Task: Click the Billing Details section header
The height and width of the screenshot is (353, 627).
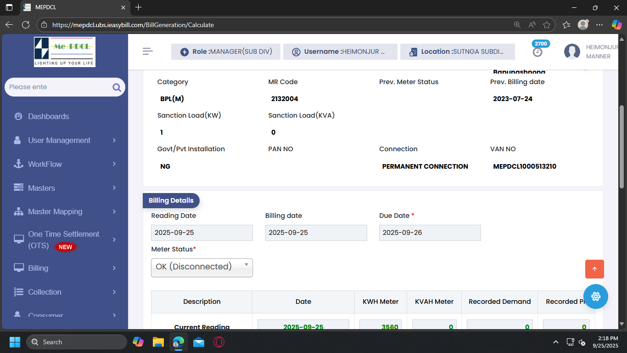Action: [x=171, y=200]
